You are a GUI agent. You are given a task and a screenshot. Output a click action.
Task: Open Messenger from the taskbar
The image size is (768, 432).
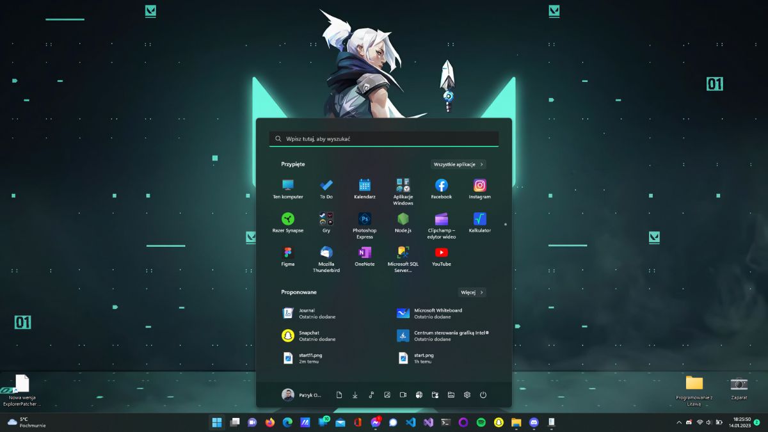[x=376, y=422]
